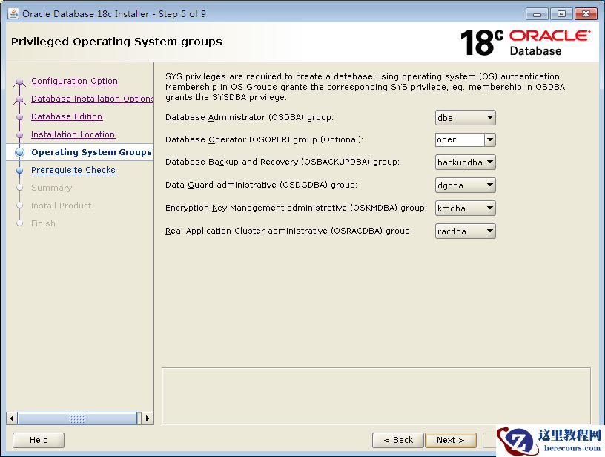Expand the OSRACDBA group dropdown showing racdba

click(x=465, y=231)
